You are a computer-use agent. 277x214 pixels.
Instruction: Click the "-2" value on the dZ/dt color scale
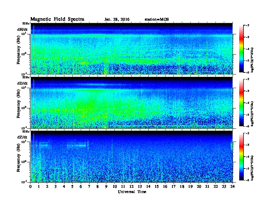[248, 133]
